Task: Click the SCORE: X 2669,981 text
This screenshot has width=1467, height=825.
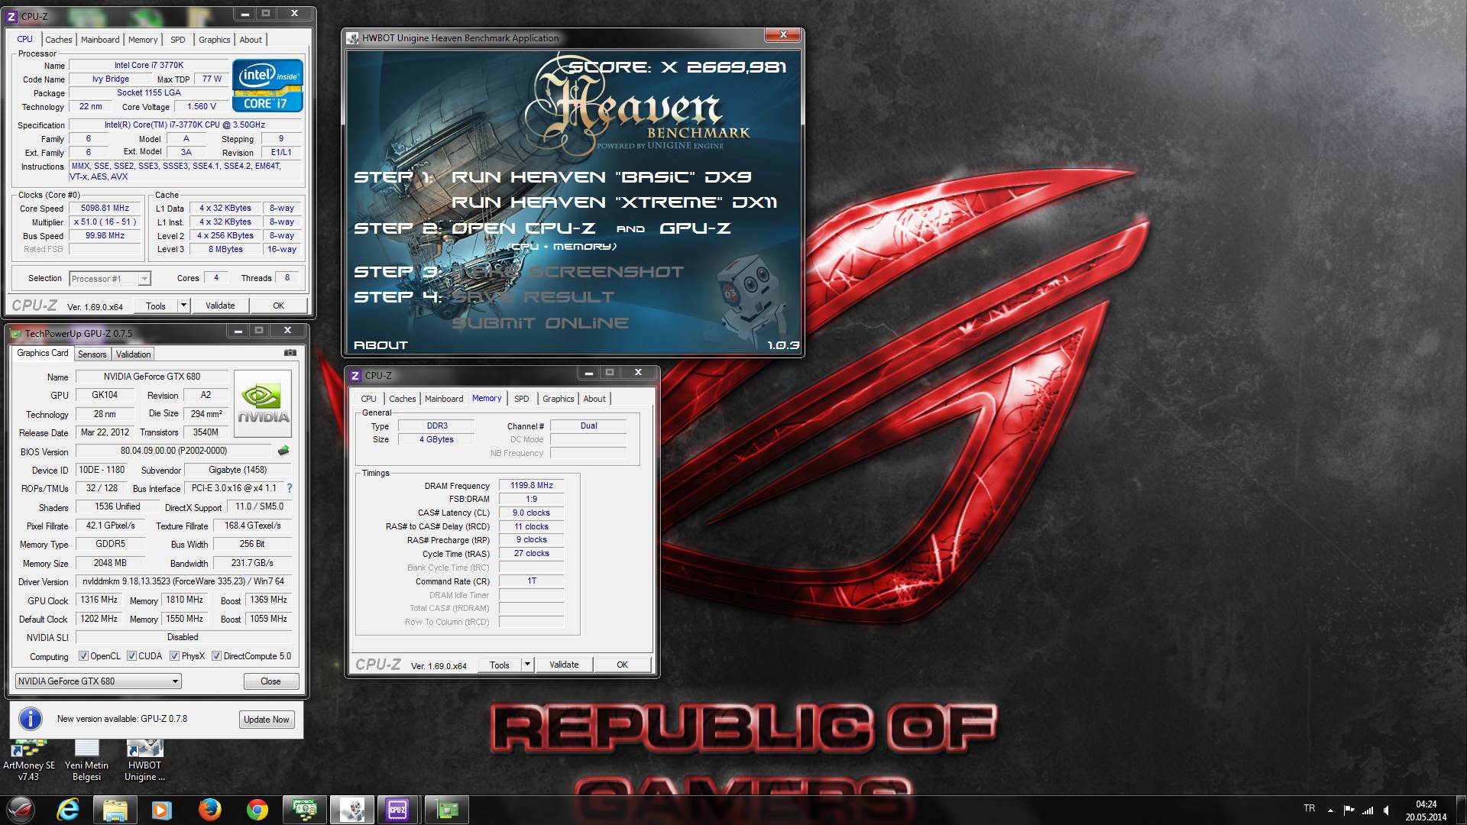Action: point(678,67)
